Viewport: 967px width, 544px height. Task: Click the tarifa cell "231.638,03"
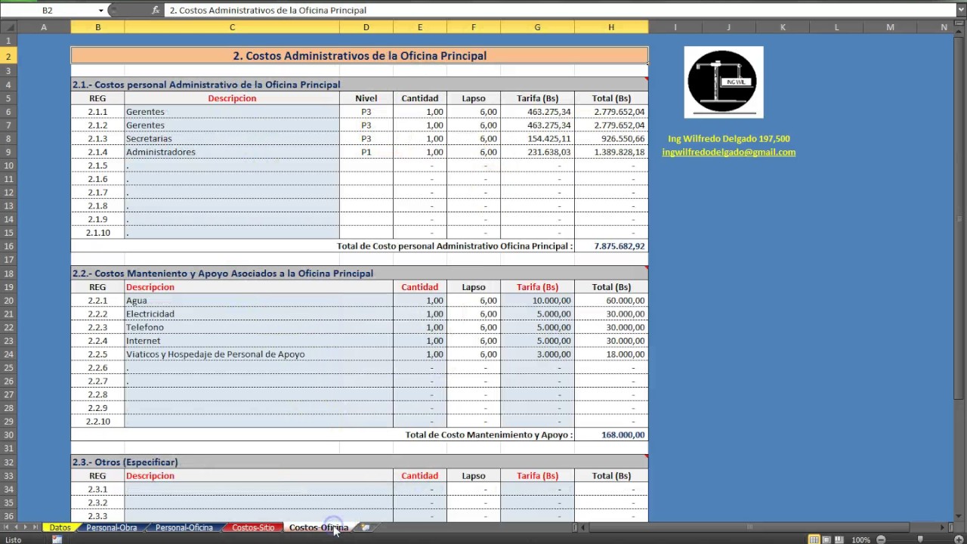(537, 152)
